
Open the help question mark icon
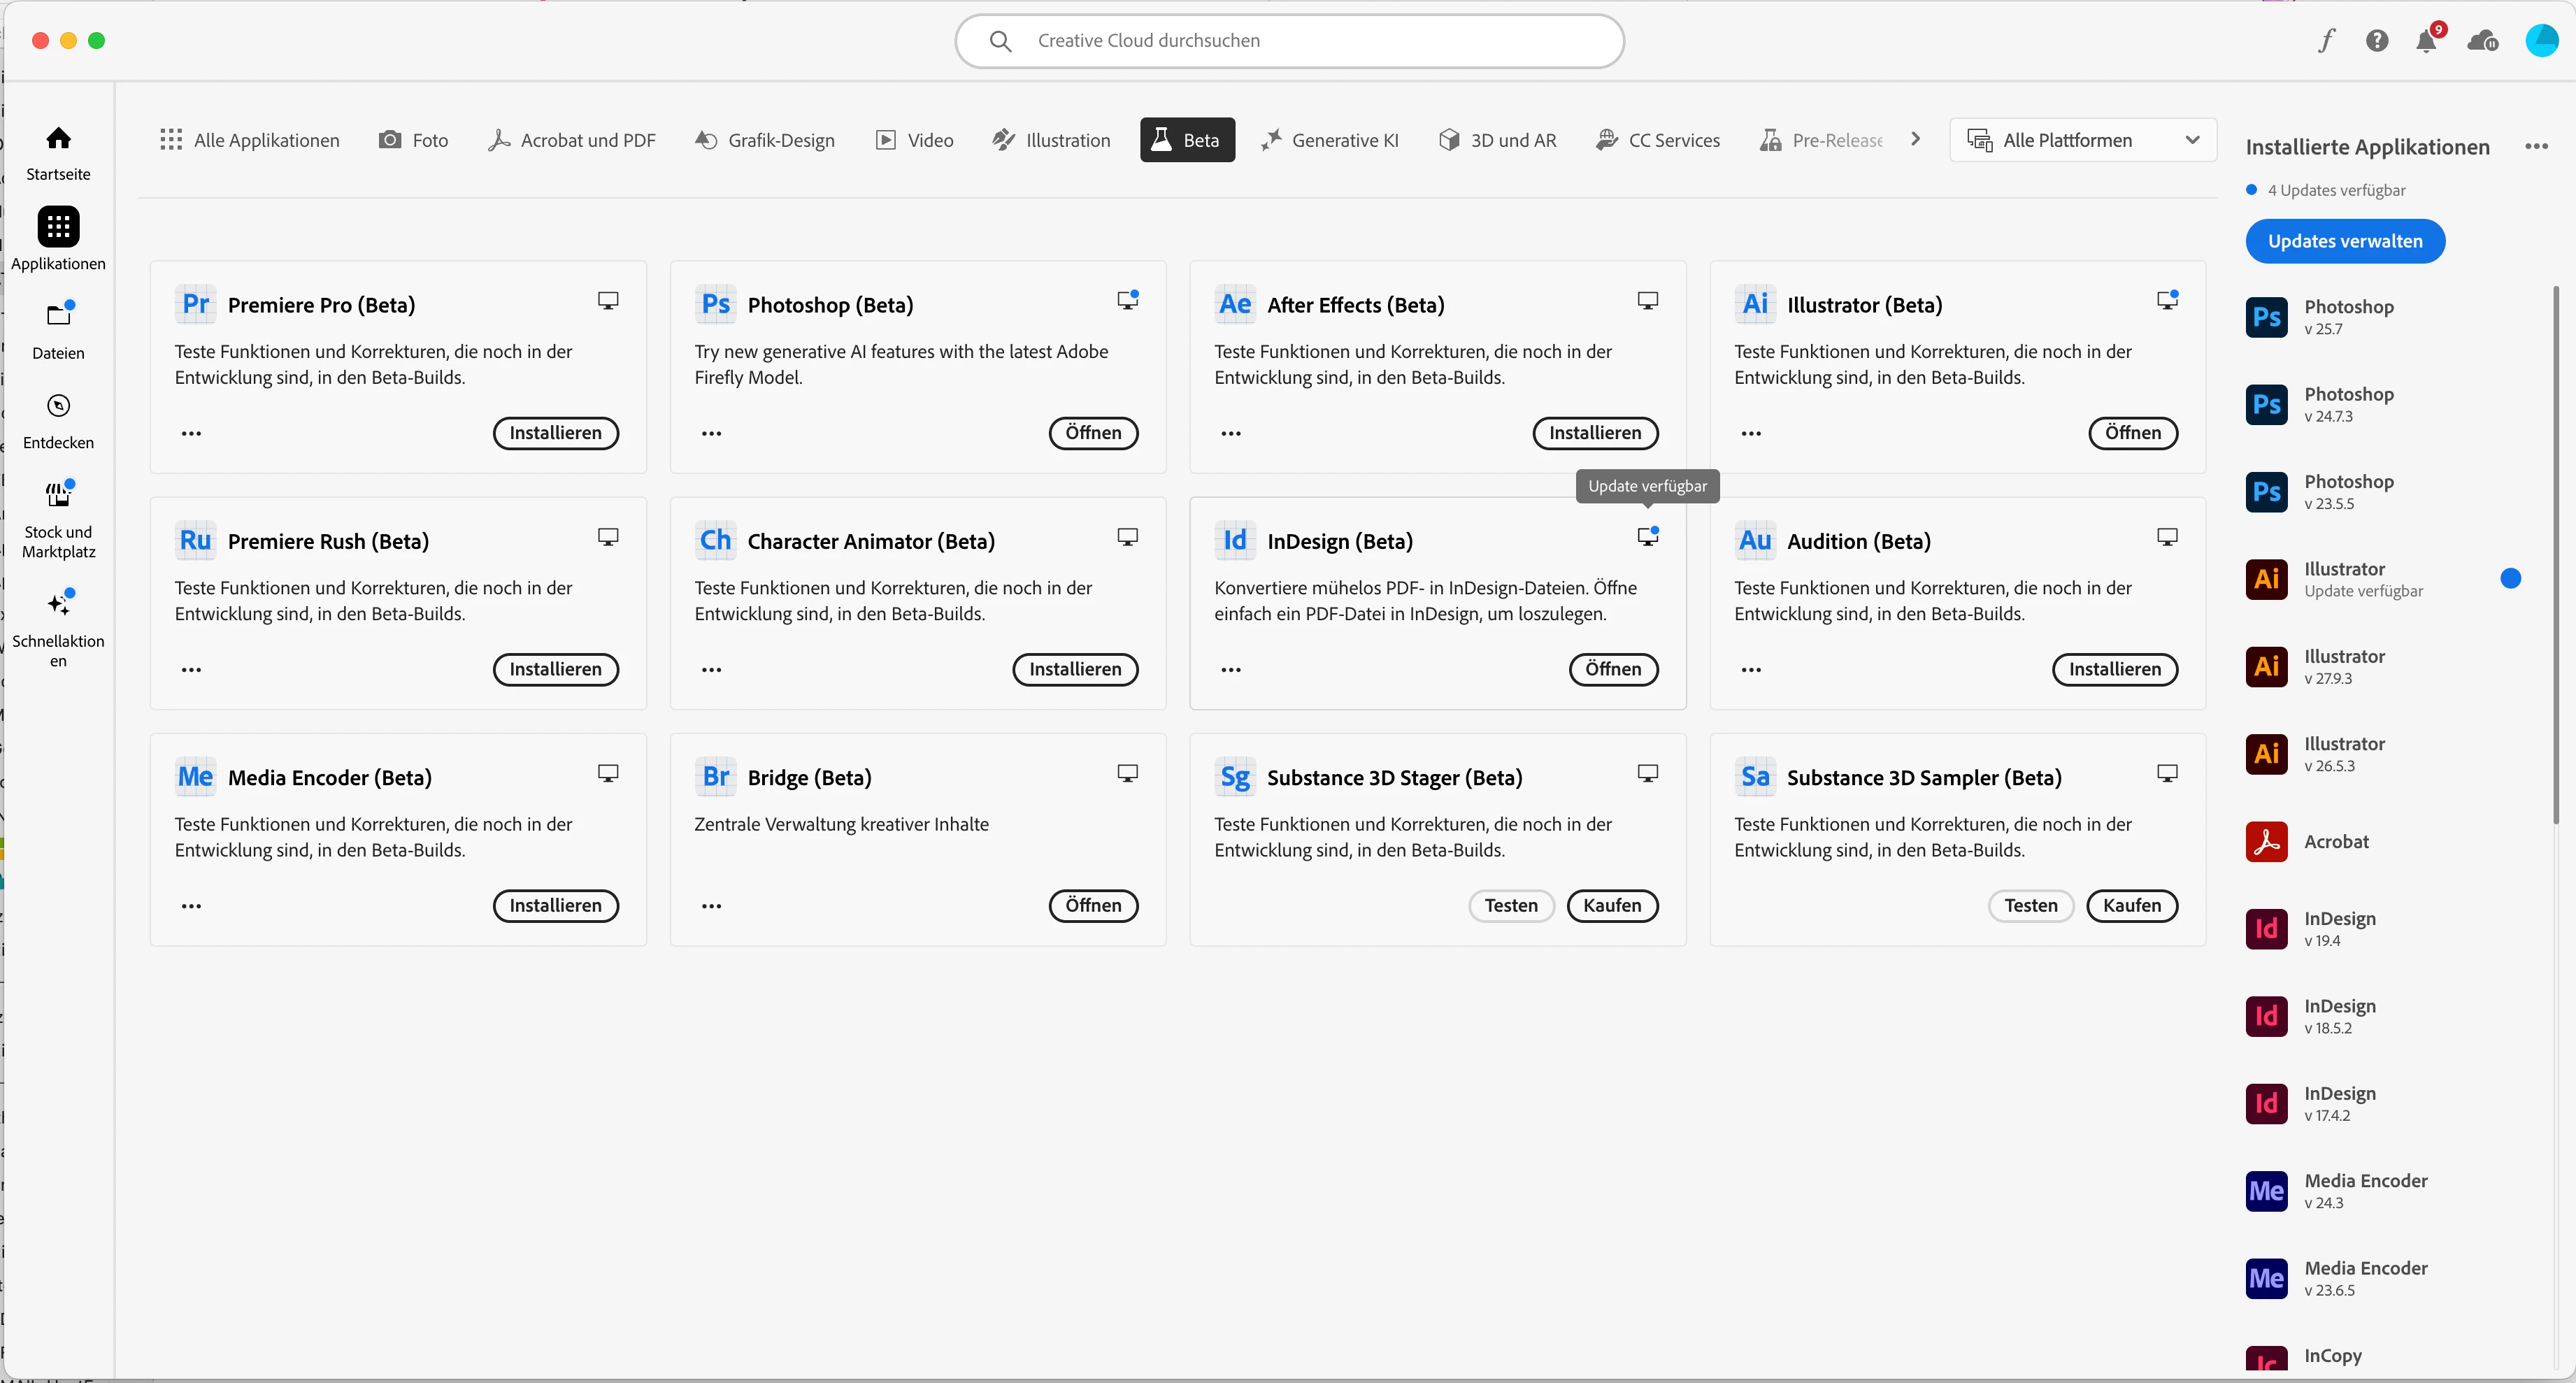(x=2377, y=41)
